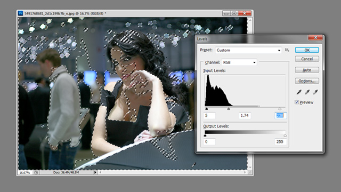The height and width of the screenshot is (192, 341).
Task: Click the output black level slider
Action: [x=205, y=135]
